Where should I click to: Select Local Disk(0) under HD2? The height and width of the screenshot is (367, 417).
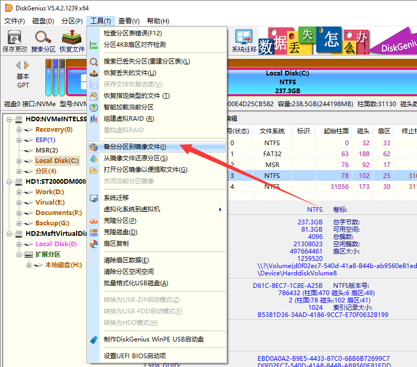pos(56,244)
